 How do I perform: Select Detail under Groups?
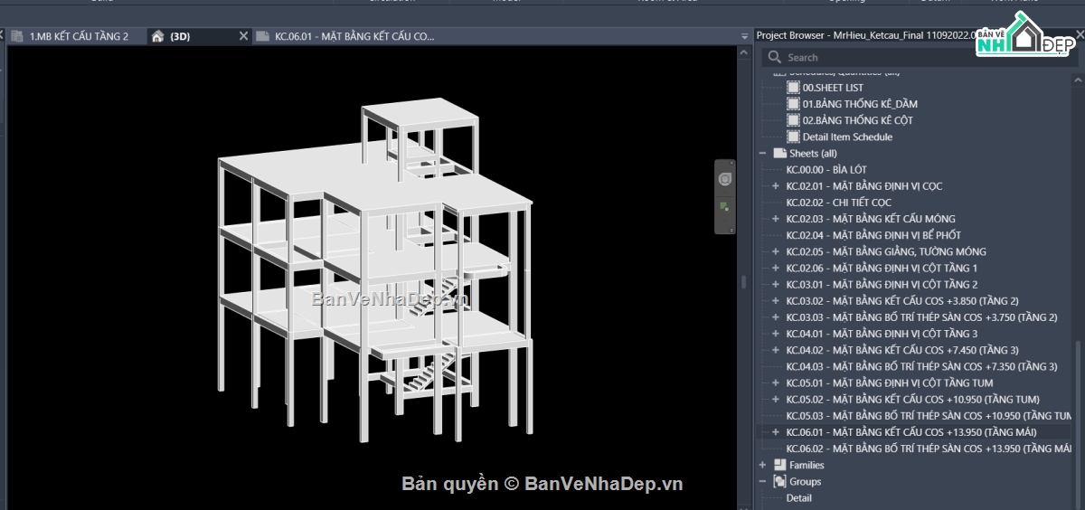point(799,497)
